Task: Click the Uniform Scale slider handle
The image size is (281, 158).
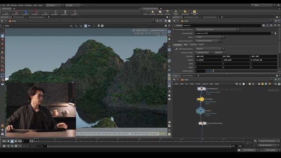Action: point(213,71)
